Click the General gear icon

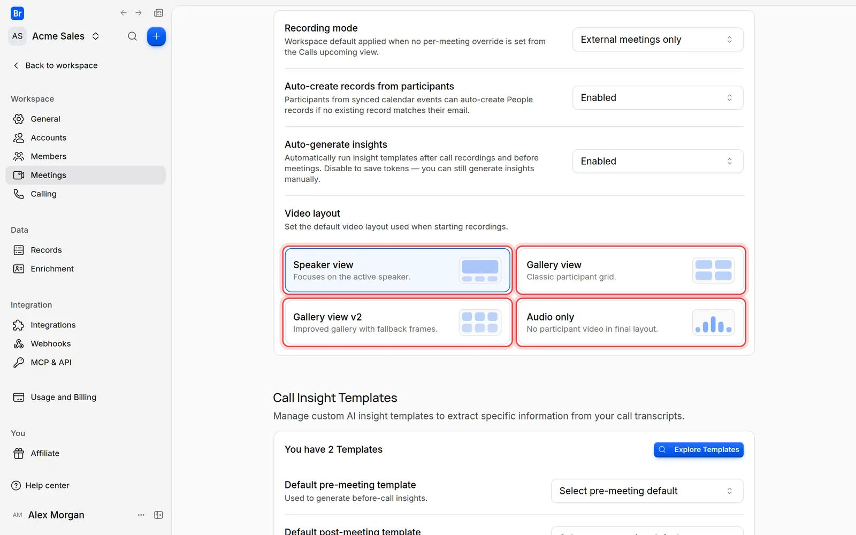[19, 119]
